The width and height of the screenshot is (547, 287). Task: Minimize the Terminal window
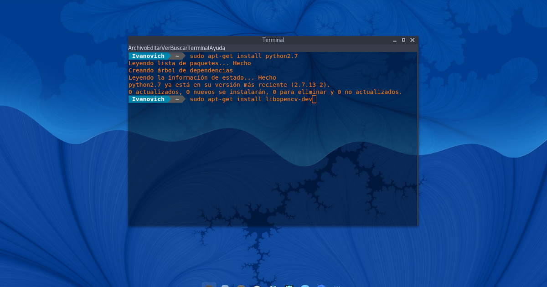(x=394, y=40)
